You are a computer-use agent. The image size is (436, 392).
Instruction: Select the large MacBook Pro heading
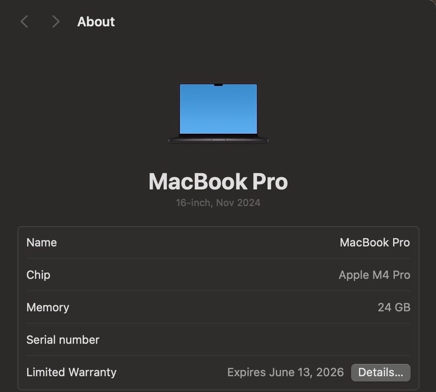tap(218, 181)
